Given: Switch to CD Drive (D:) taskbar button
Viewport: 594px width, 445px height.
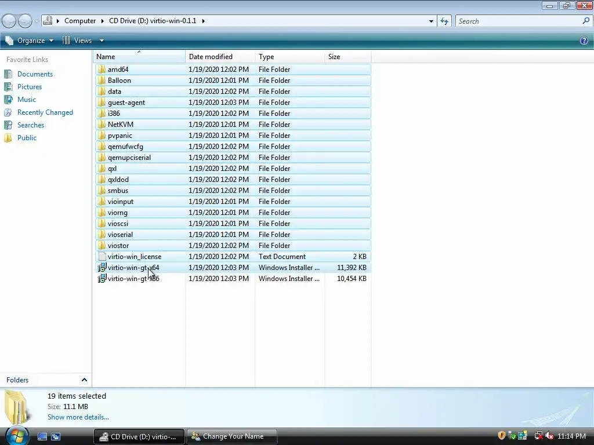Looking at the screenshot, I should [x=139, y=436].
